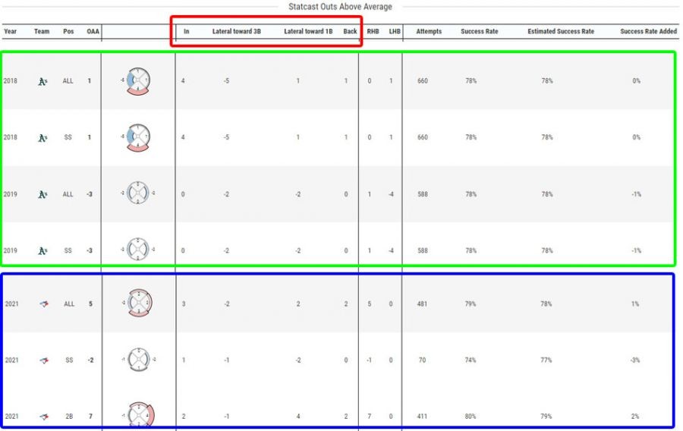This screenshot has height=431, width=683.
Task: Select the 1% success rate added cell
Action: tap(635, 304)
